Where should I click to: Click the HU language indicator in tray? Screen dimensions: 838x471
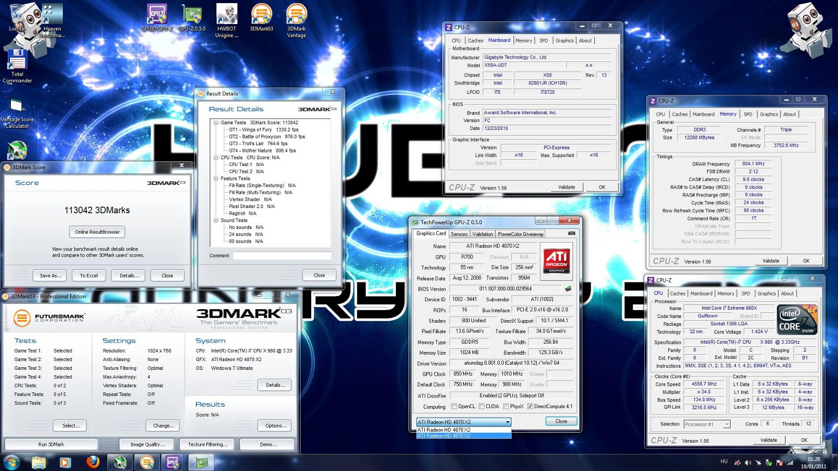click(724, 462)
